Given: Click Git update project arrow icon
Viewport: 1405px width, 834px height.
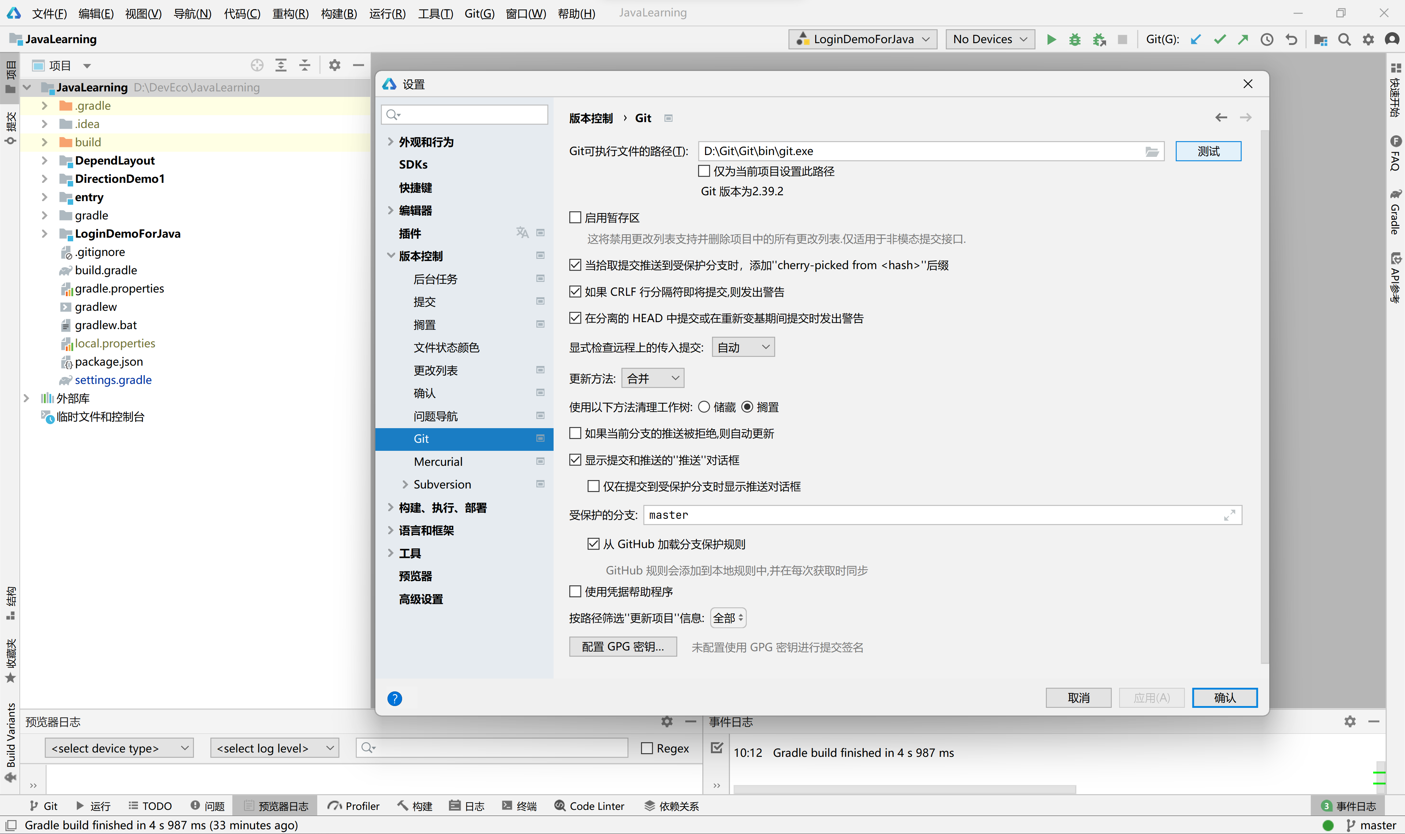Looking at the screenshot, I should pos(1195,39).
